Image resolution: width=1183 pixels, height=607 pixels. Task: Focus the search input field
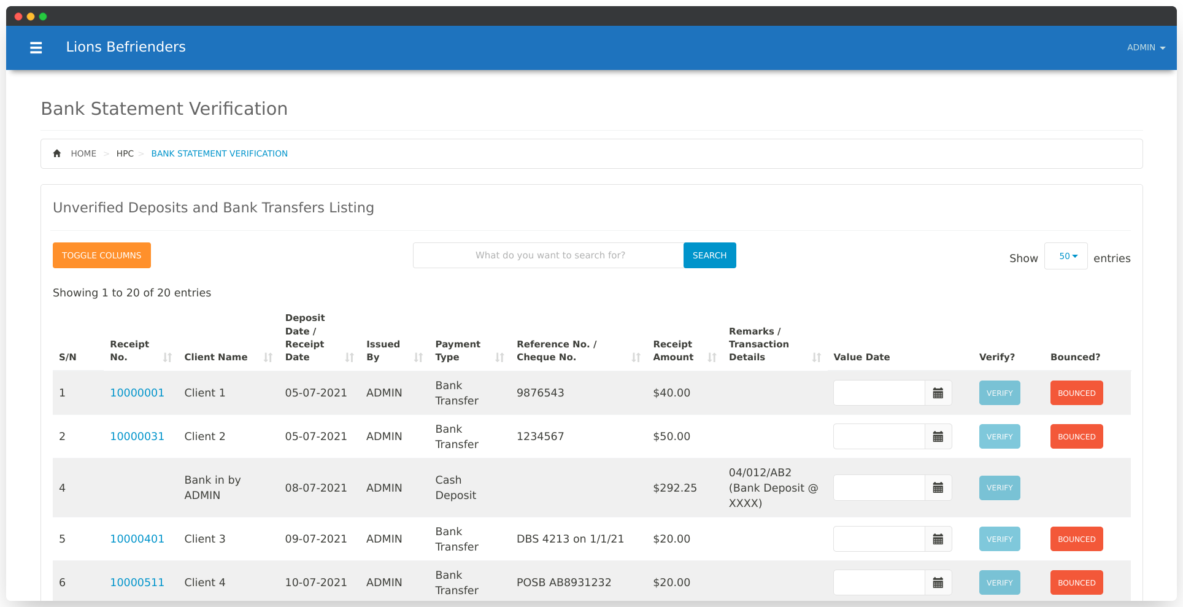549,255
